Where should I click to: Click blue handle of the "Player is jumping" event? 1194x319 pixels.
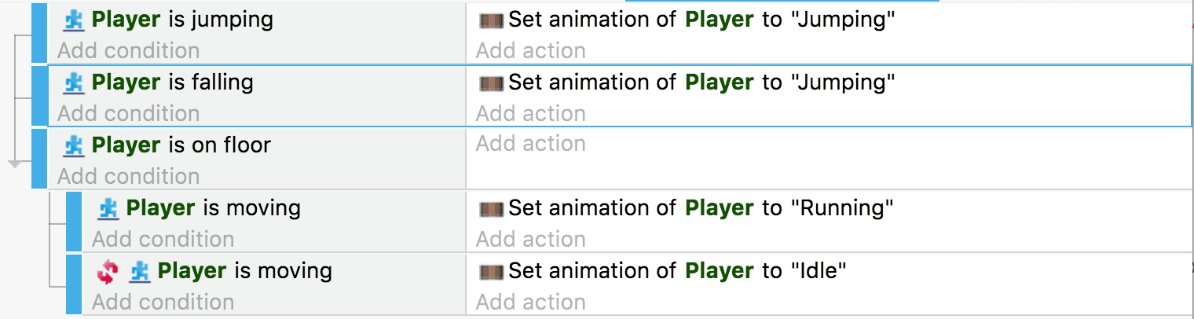point(39,31)
